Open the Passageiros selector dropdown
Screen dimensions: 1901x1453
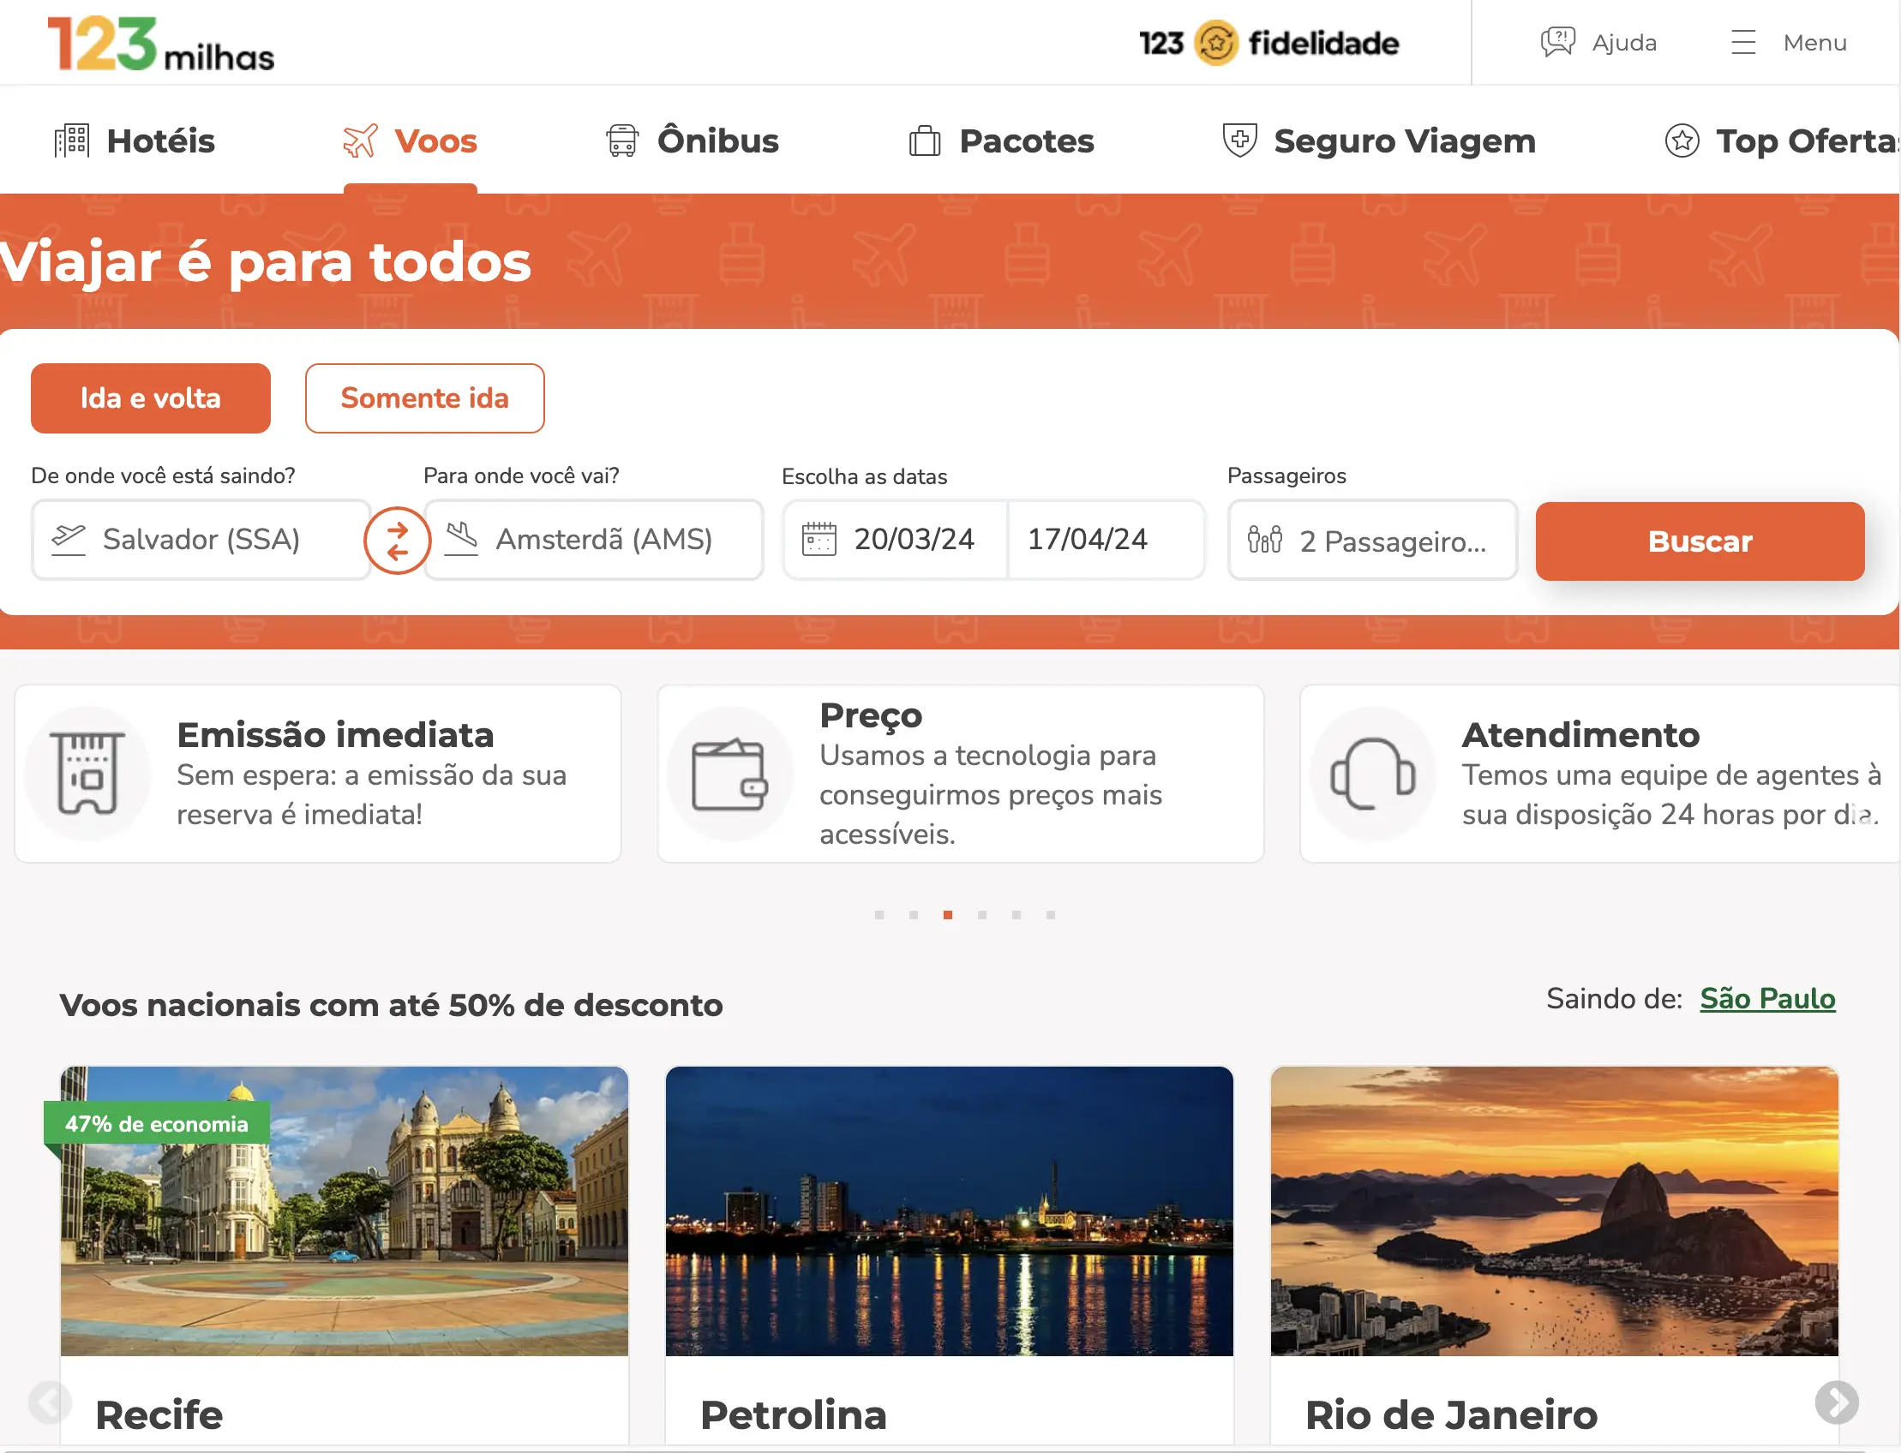[x=1372, y=541]
